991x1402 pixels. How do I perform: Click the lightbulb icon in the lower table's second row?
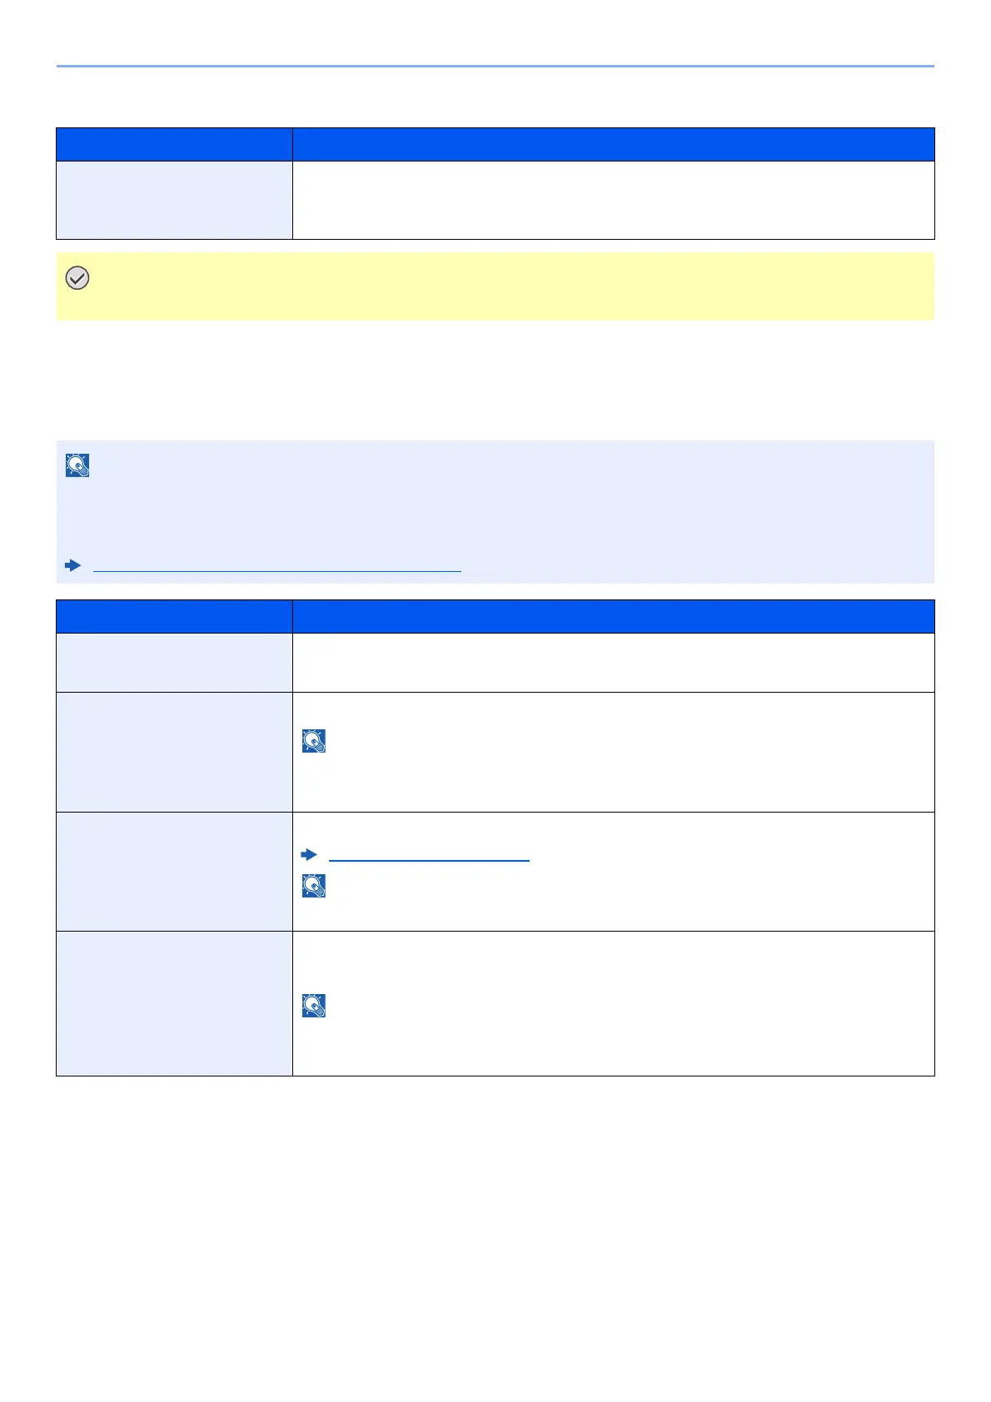point(314,741)
